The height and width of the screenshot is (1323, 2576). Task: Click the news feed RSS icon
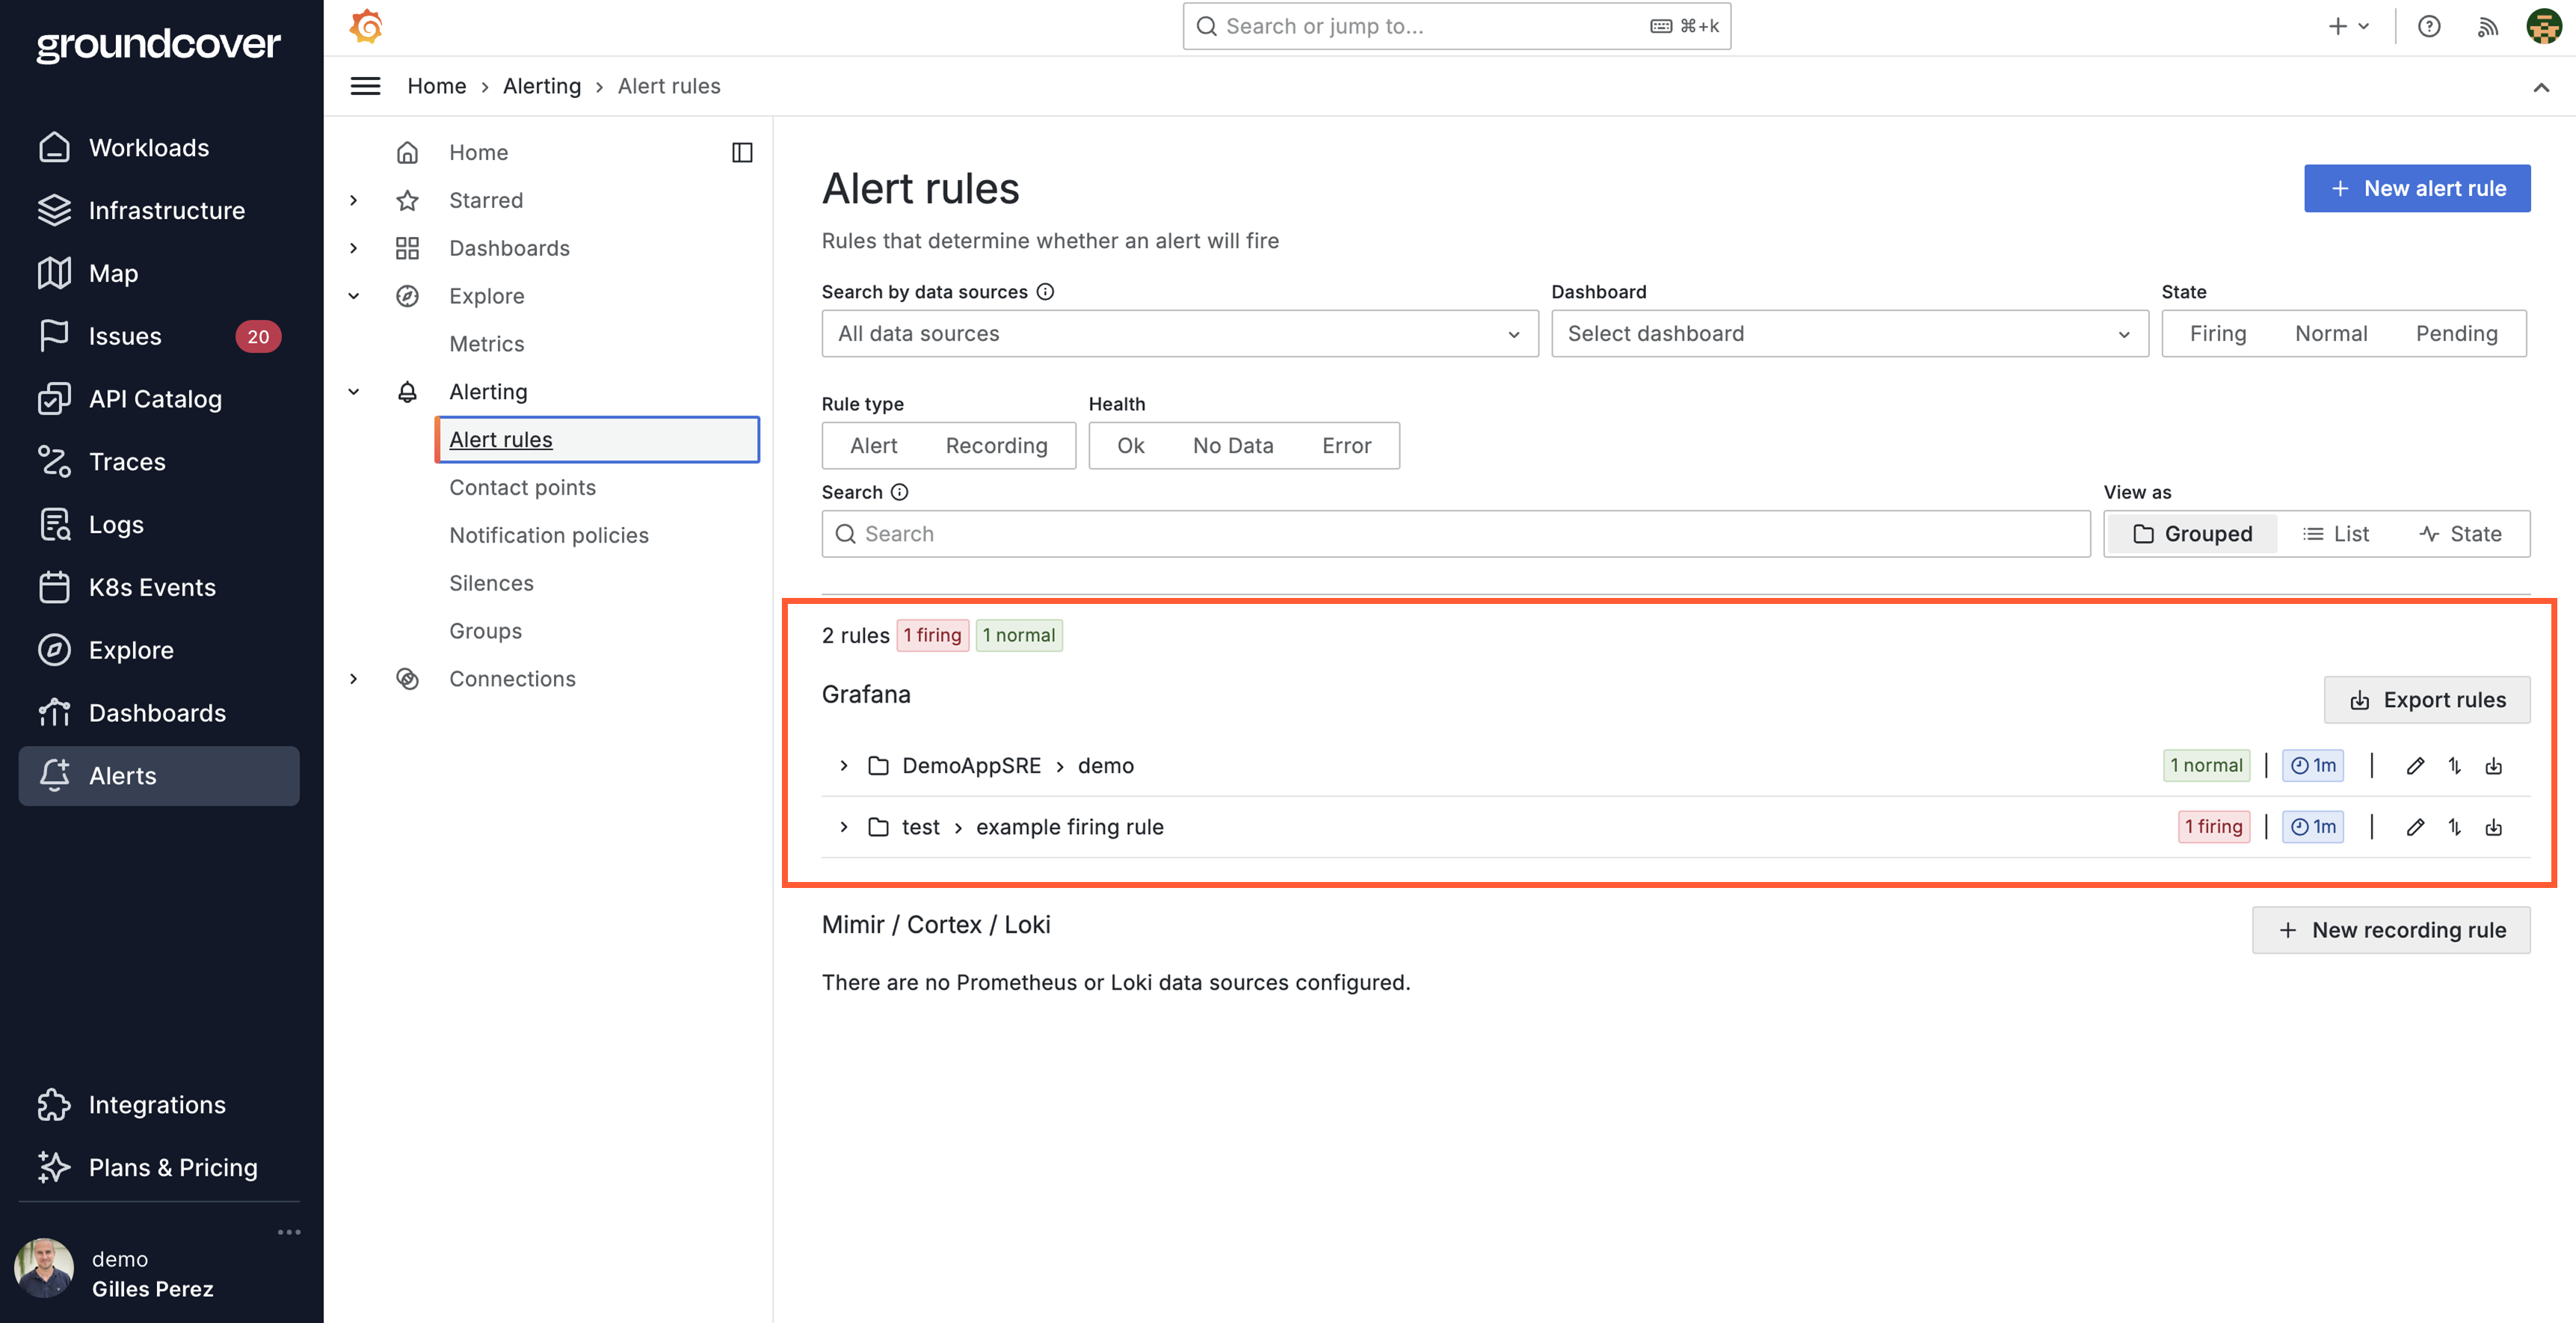coord(2487,26)
